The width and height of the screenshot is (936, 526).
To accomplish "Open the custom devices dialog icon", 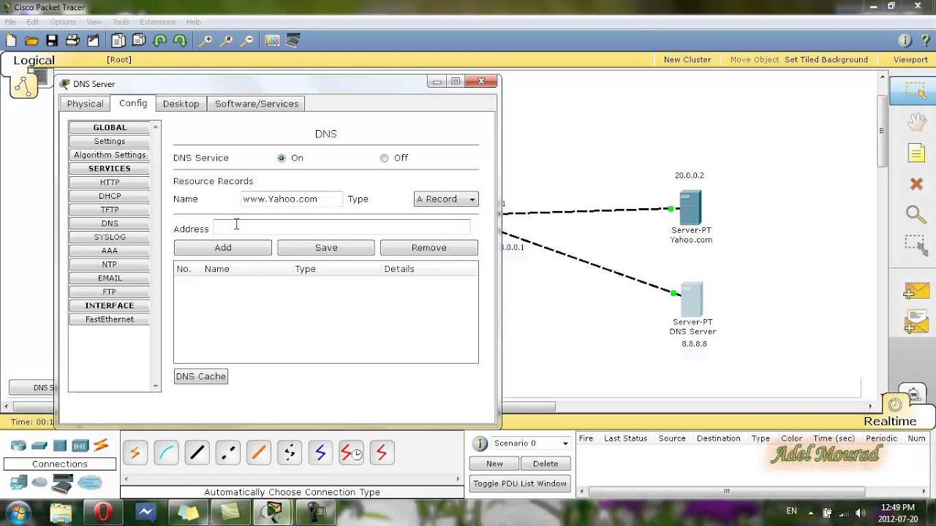I will tap(292, 41).
